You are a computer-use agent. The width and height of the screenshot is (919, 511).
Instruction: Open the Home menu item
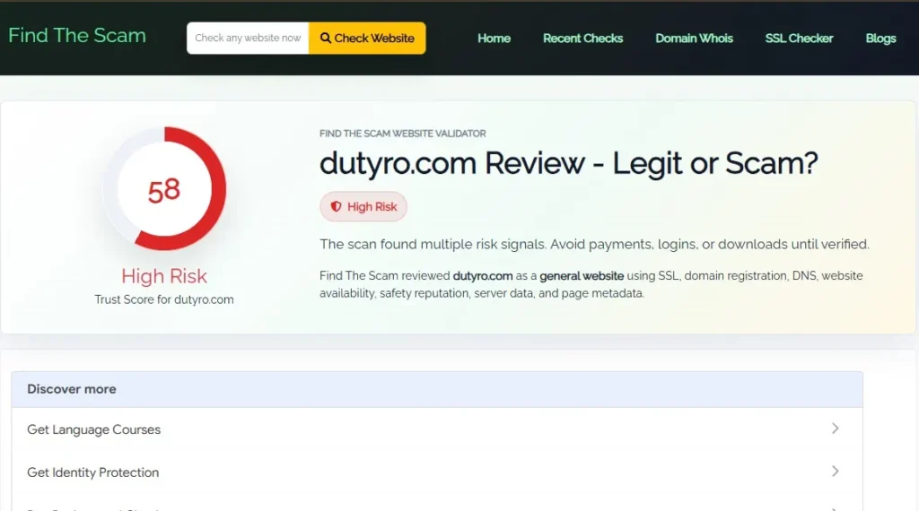click(x=494, y=39)
